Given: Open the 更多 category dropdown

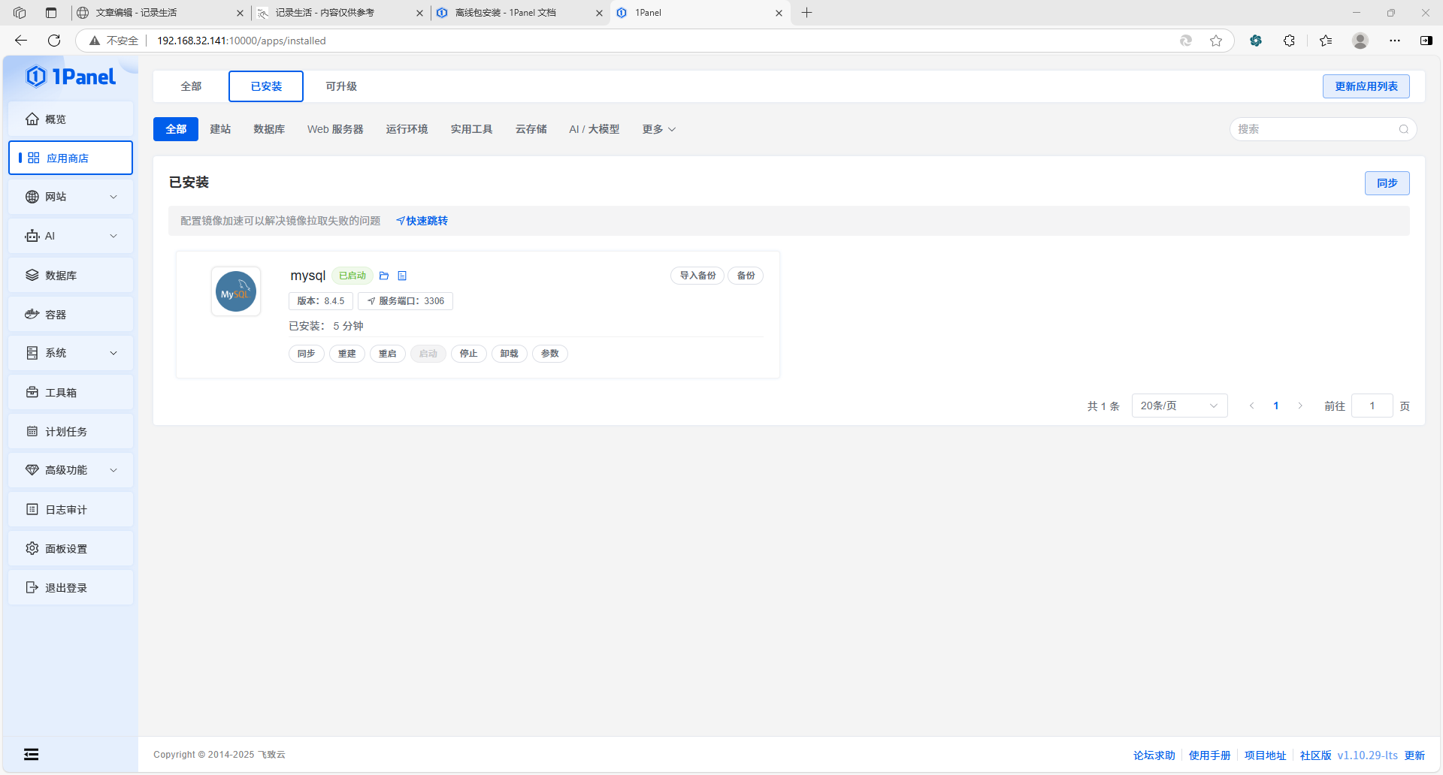Looking at the screenshot, I should (658, 129).
